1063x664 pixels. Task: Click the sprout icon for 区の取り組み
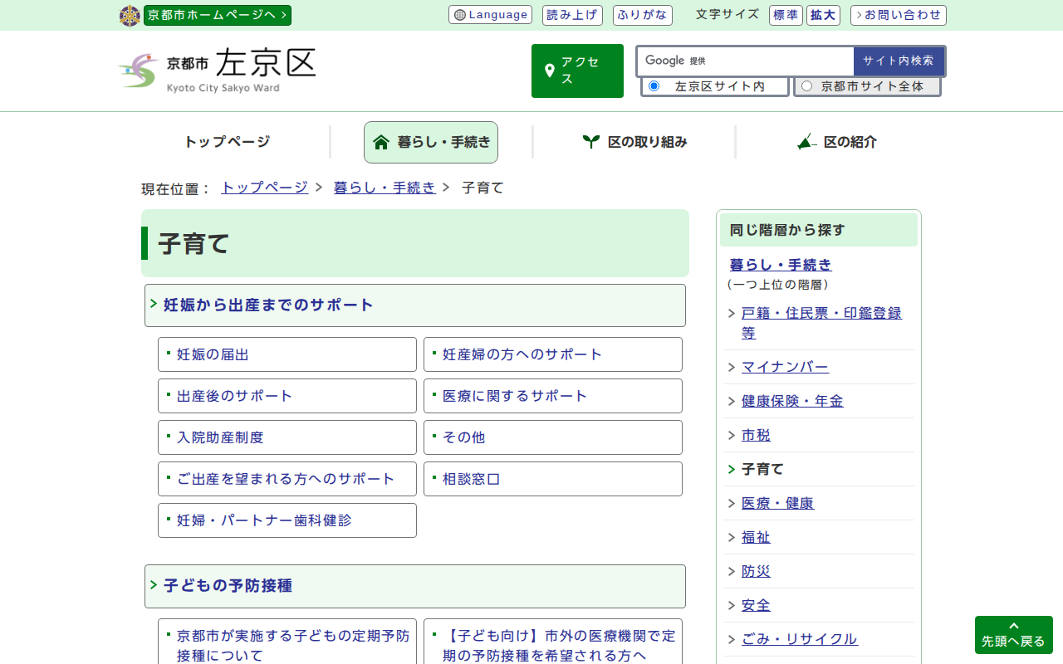(x=590, y=142)
